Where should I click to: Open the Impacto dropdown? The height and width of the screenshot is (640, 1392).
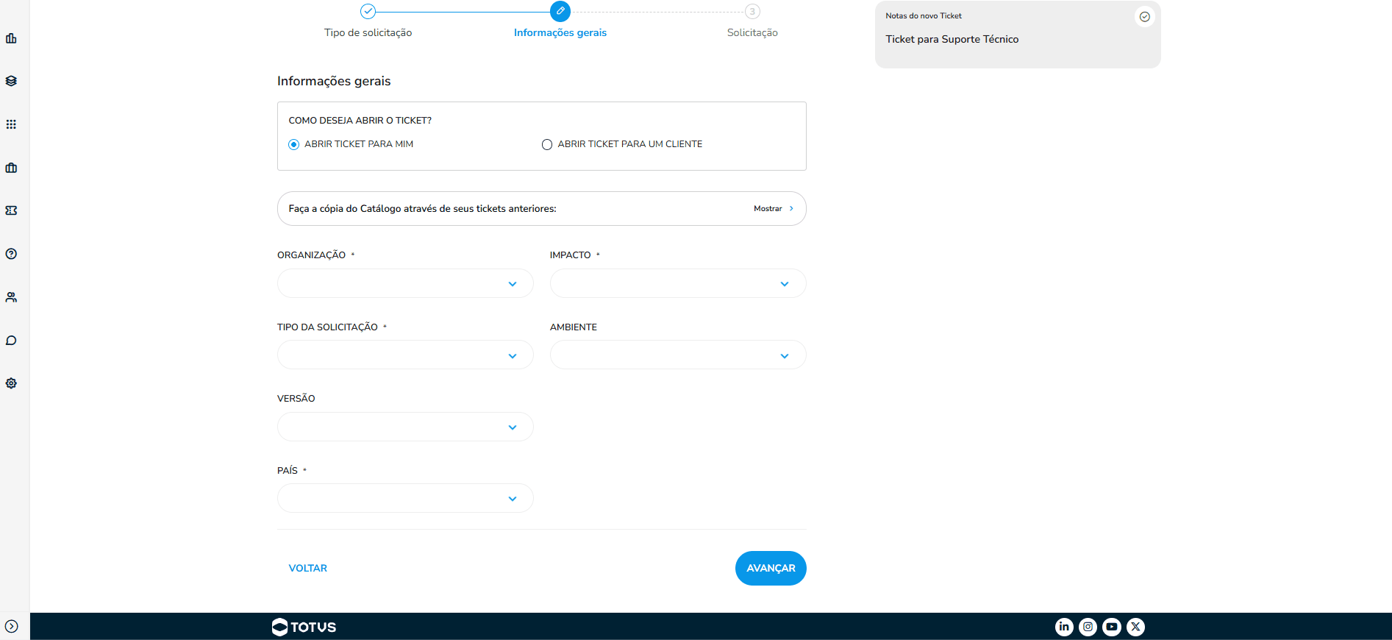coord(678,283)
